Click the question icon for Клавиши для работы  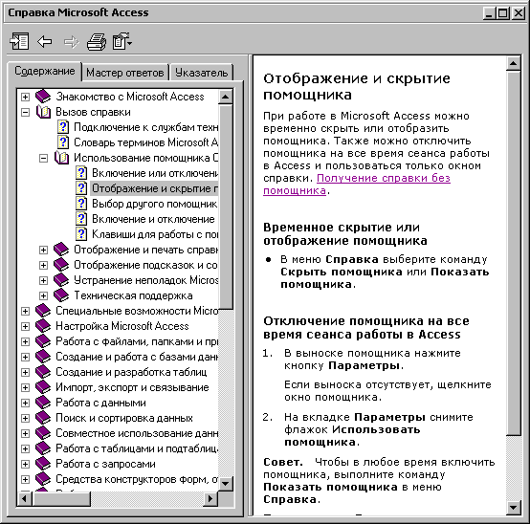tap(81, 234)
